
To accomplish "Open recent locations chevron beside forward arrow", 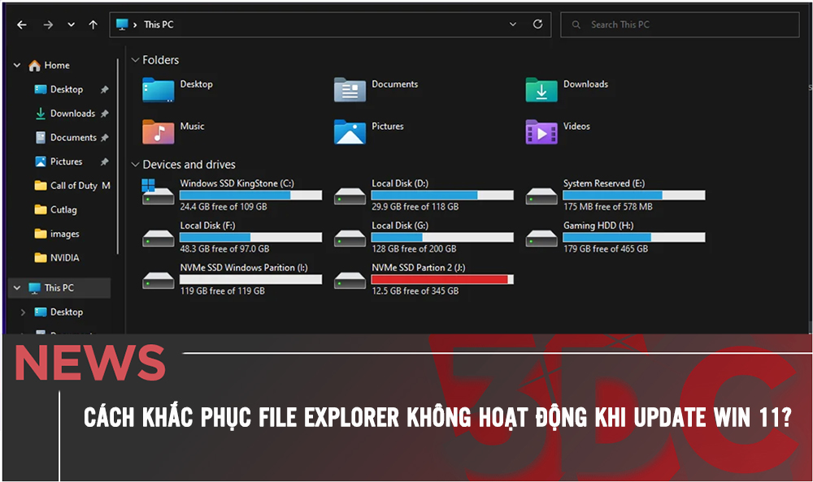I will click(71, 24).
